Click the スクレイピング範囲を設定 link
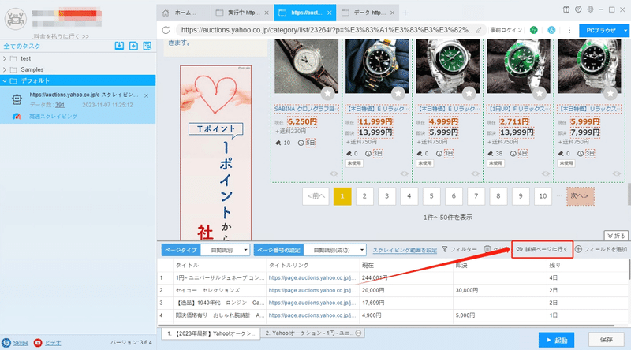This screenshot has height=350, width=631. 405,250
